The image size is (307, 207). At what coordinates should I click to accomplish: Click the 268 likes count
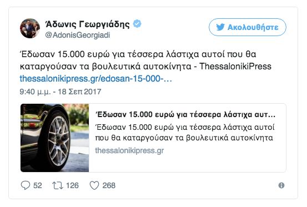pyautogui.click(x=109, y=185)
